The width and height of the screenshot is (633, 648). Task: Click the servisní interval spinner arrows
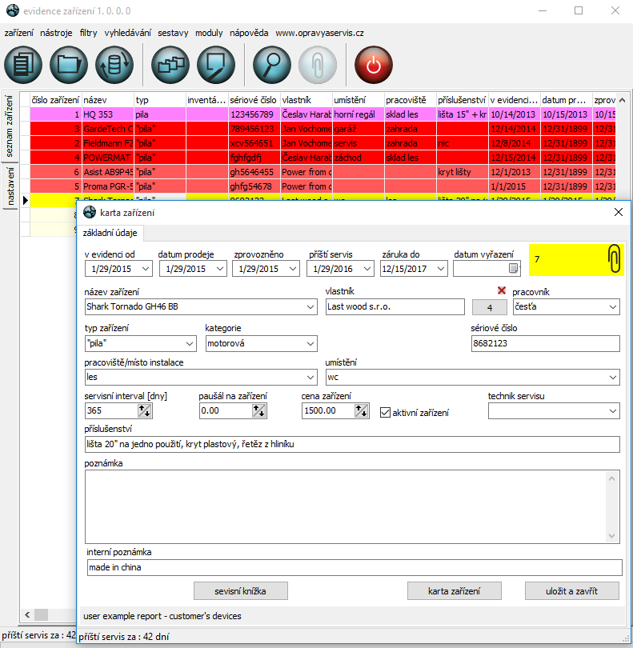145,410
